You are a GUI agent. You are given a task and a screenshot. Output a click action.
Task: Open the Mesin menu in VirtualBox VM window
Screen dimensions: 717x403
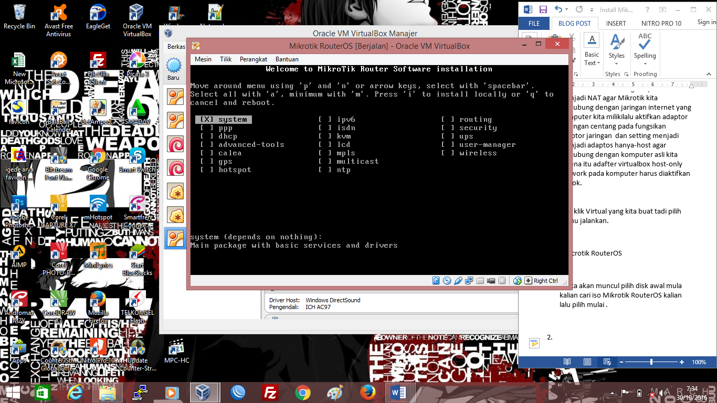[203, 59]
